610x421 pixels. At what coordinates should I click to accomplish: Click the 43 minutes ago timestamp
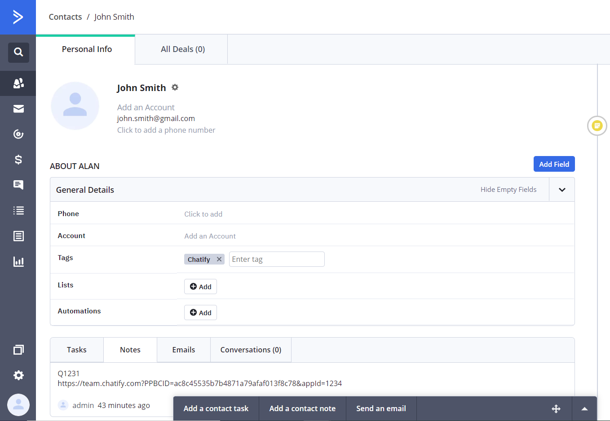coord(124,405)
